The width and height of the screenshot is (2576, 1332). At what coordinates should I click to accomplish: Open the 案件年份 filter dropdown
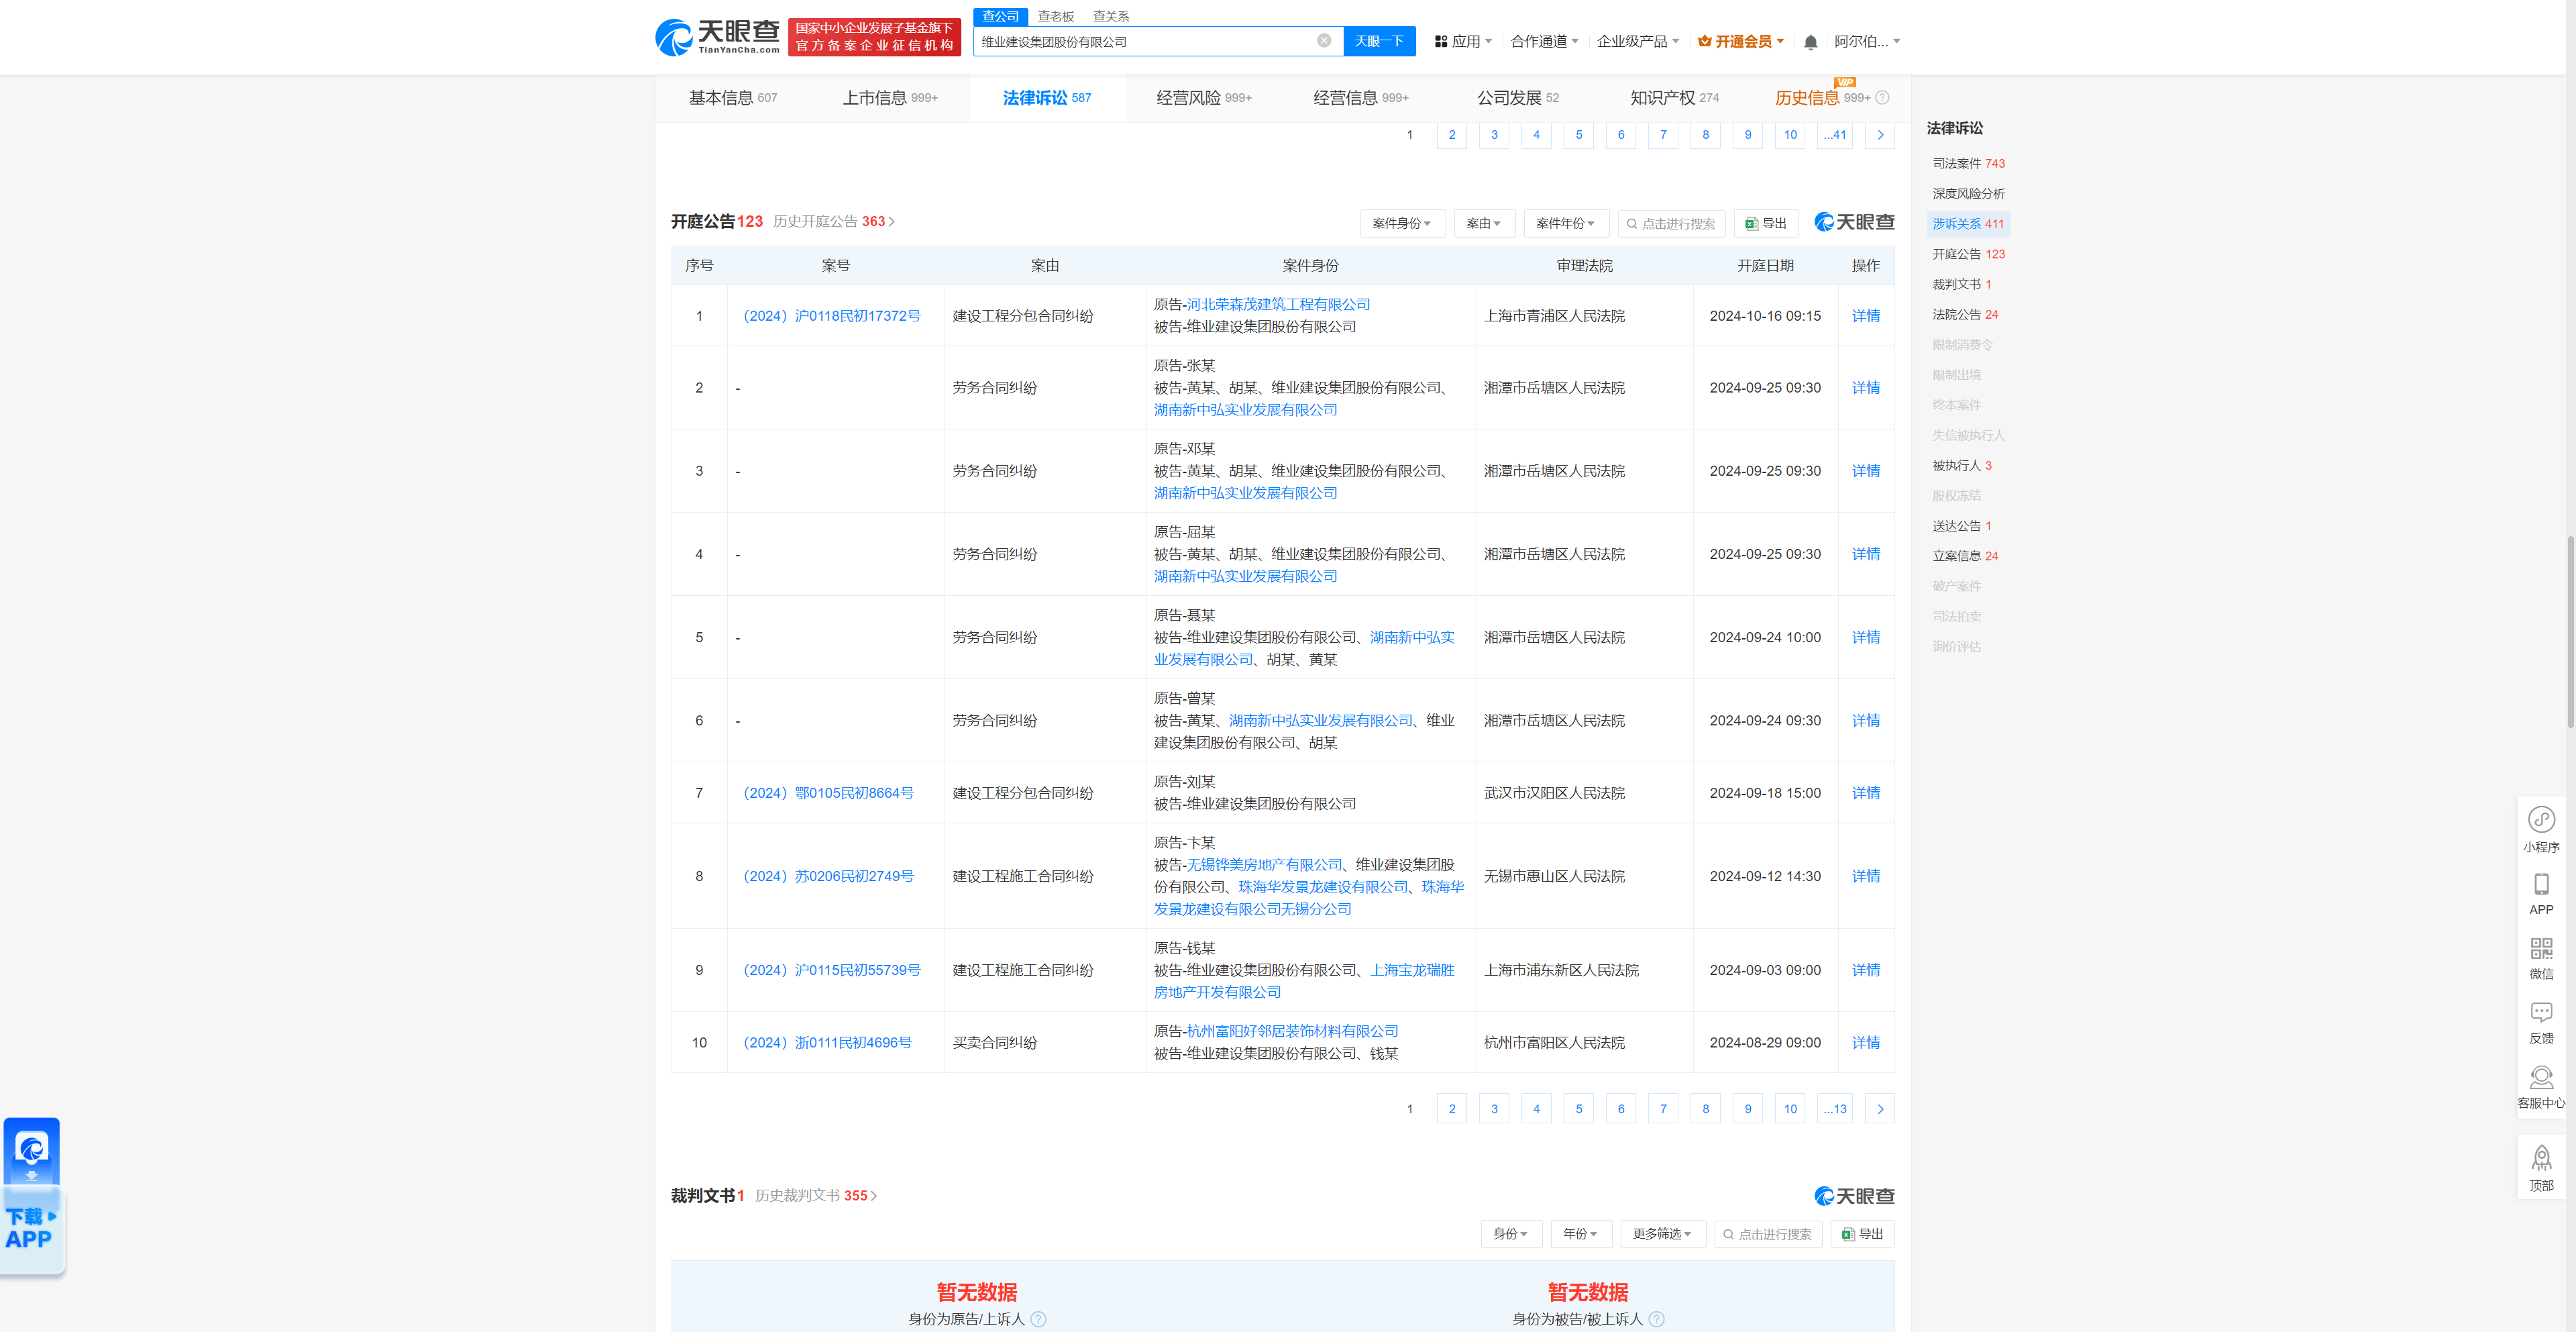(1566, 223)
